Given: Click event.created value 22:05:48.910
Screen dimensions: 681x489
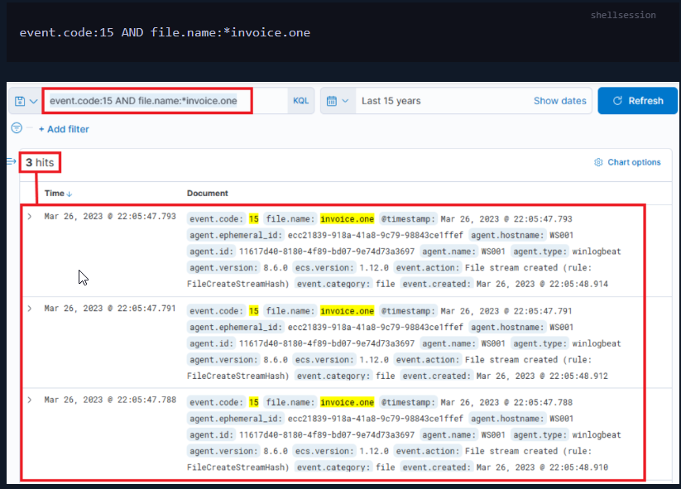Looking at the screenshot, I should [542, 467].
